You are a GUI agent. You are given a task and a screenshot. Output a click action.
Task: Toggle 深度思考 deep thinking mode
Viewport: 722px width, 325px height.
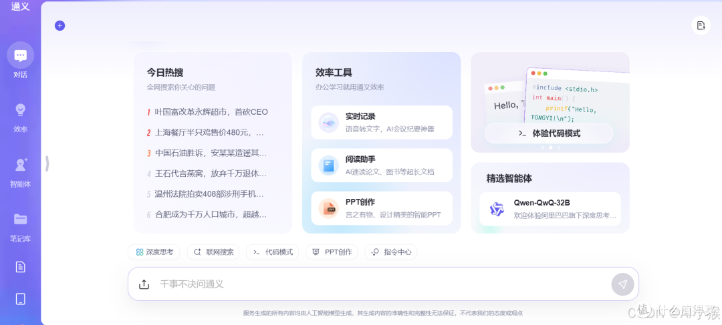(154, 252)
